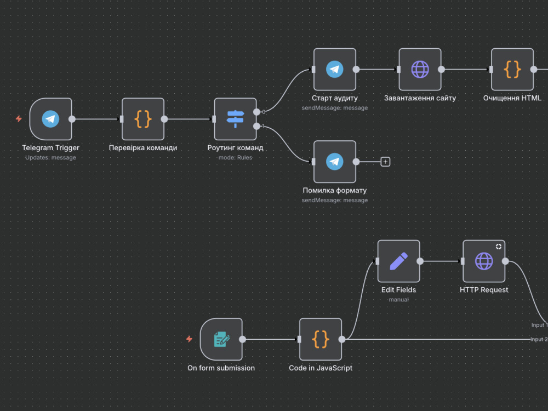
Task: Click the Edit Fields label
Action: 398,290
